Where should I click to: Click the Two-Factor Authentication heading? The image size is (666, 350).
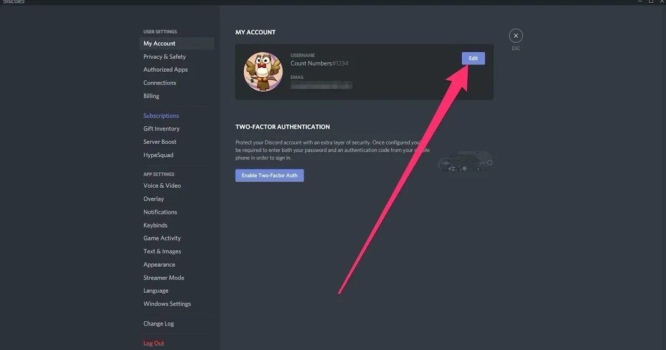coord(282,127)
